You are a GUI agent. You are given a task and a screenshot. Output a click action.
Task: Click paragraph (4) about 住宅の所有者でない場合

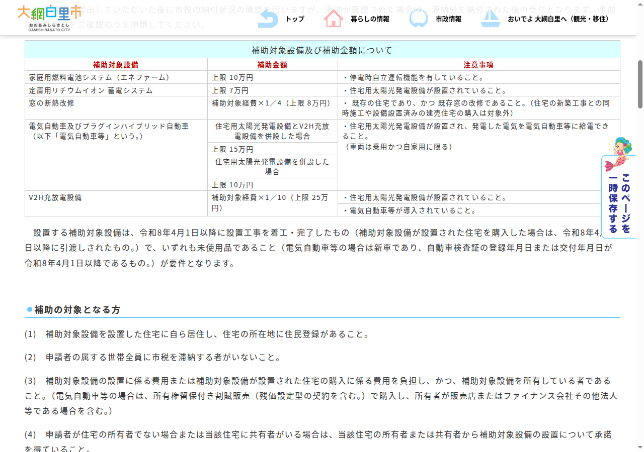click(x=318, y=441)
